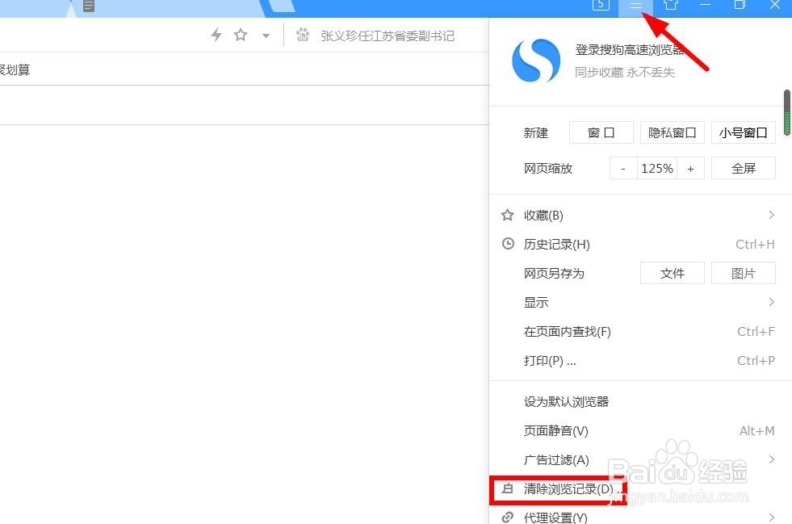
Task: Click the 全屏 fullscreen button
Action: (742, 168)
